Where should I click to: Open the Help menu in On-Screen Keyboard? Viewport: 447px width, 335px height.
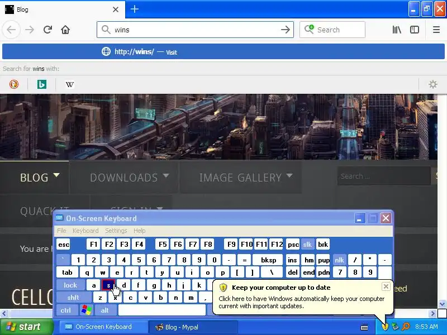click(139, 231)
